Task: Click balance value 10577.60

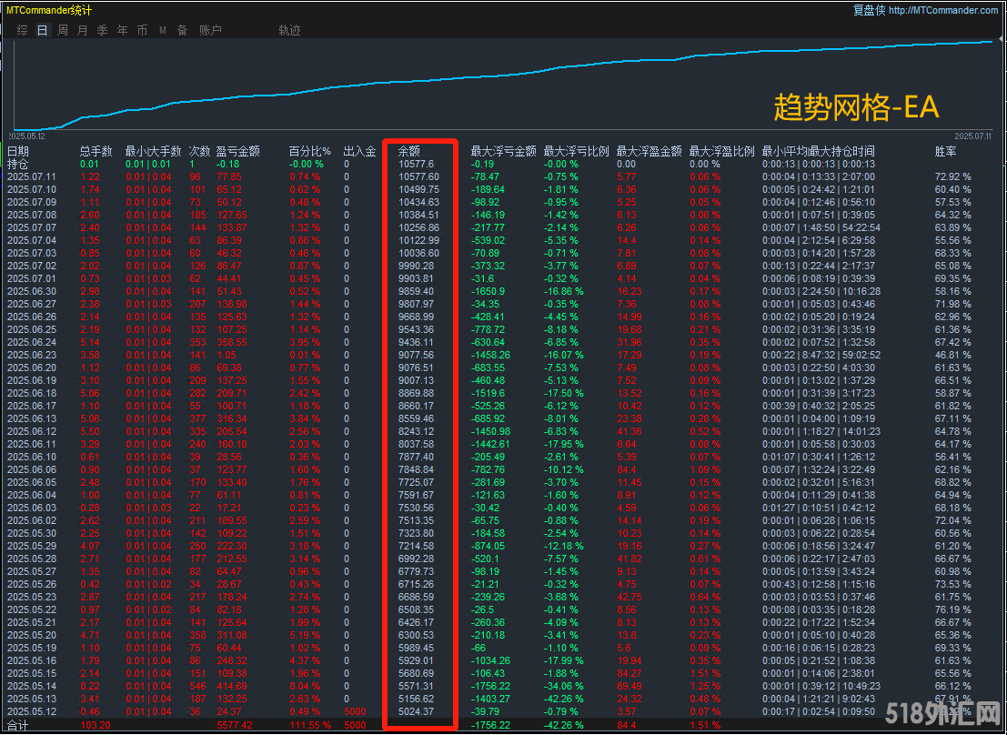Action: [x=418, y=176]
